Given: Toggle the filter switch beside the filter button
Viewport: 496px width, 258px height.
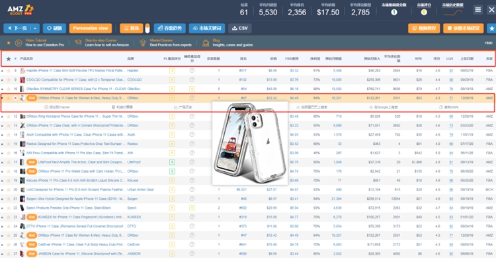Looking at the screenshot, I should pos(147,28).
